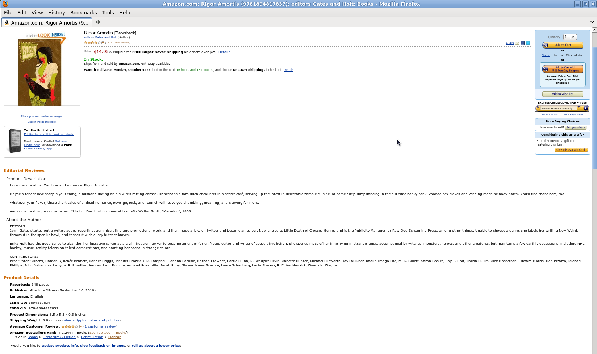Open 1 customer review in Product Details
This screenshot has height=354, width=597.
(100, 326)
